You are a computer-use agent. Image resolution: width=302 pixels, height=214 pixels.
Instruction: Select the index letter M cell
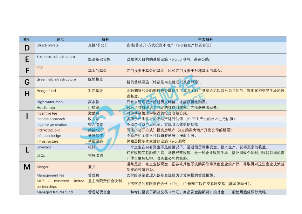pyautogui.click(x=27, y=167)
